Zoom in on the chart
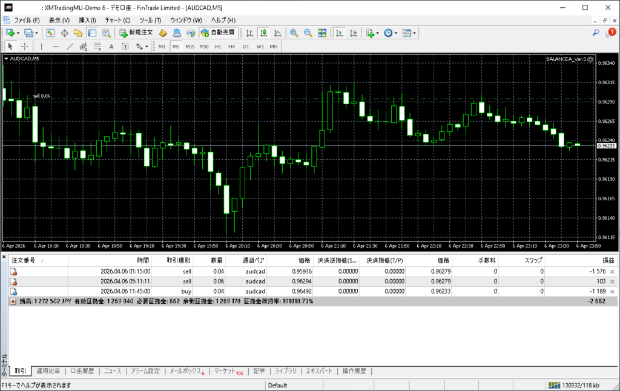This screenshot has width=620, height=391. pyautogui.click(x=294, y=33)
